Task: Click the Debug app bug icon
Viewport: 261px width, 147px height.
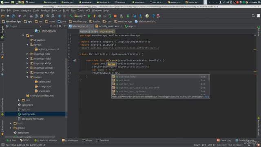Action: click(100, 16)
